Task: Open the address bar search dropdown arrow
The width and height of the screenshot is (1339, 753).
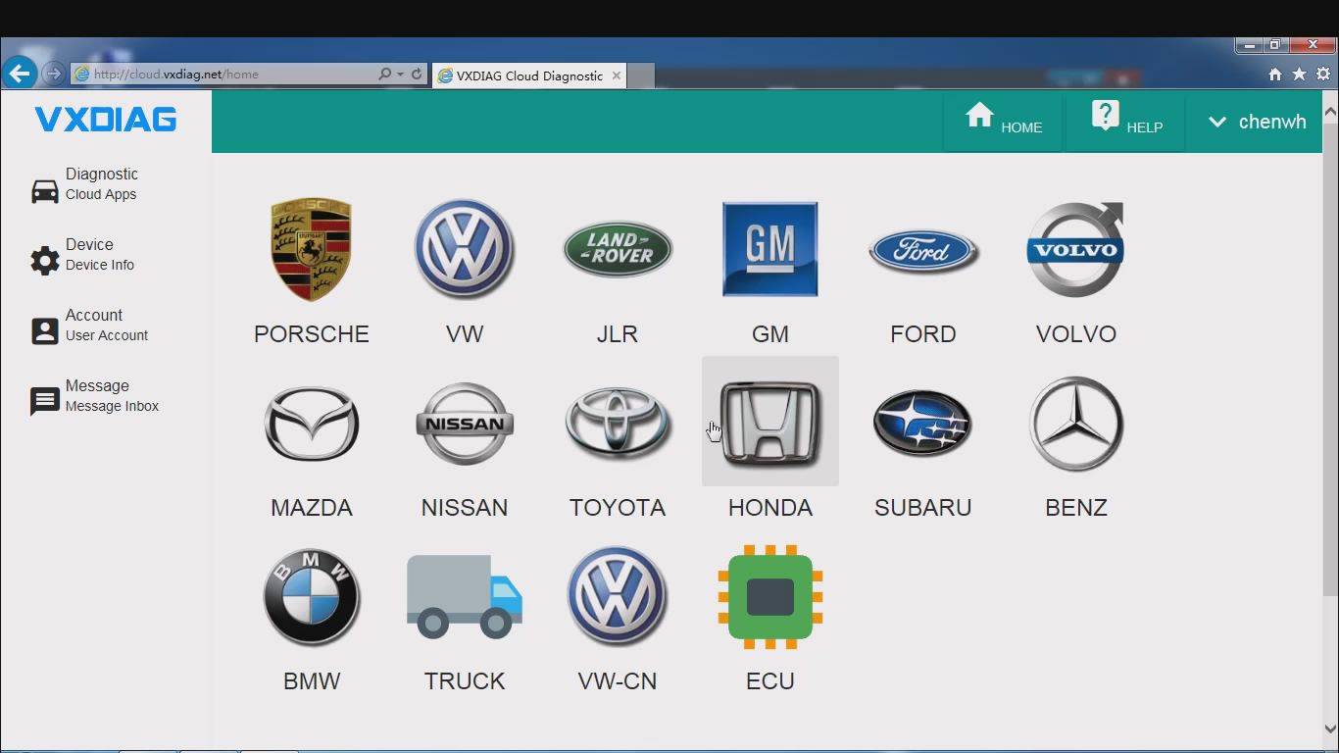Action: tap(400, 75)
